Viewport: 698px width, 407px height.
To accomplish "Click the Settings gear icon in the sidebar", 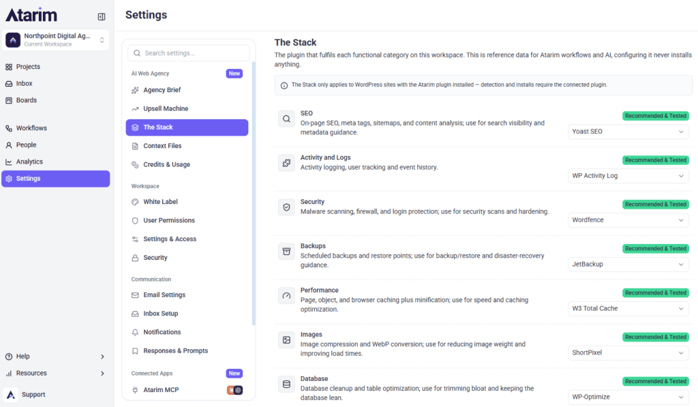I will 9,179.
